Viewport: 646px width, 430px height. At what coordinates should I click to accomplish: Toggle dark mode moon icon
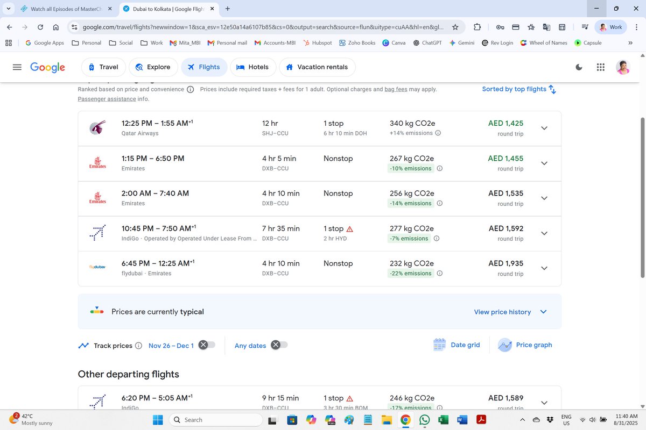click(x=579, y=67)
